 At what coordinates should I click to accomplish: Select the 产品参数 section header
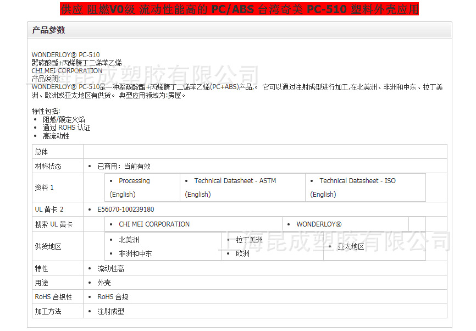[x=48, y=30]
